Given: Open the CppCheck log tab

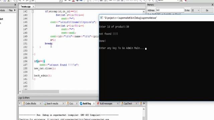Looking at the screenshot, I should (x=128, y=104).
